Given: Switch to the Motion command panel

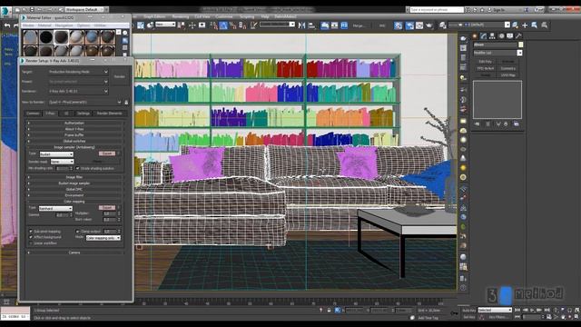Looking at the screenshot, I should point(501,36).
